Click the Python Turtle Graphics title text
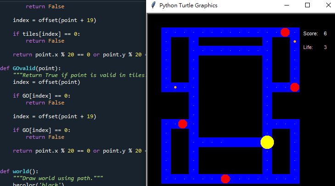Screen dimensions: 335x186 point(188,5)
